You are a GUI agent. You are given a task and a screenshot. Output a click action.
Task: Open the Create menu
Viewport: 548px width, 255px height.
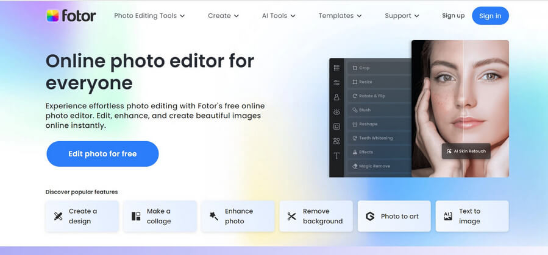tap(223, 16)
